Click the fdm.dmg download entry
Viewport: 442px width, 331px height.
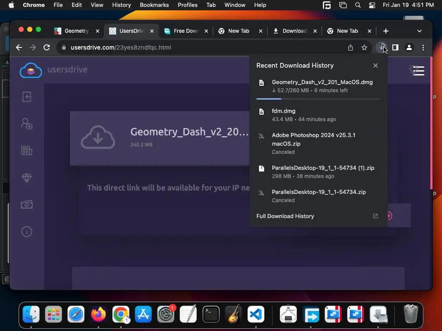pyautogui.click(x=319, y=115)
